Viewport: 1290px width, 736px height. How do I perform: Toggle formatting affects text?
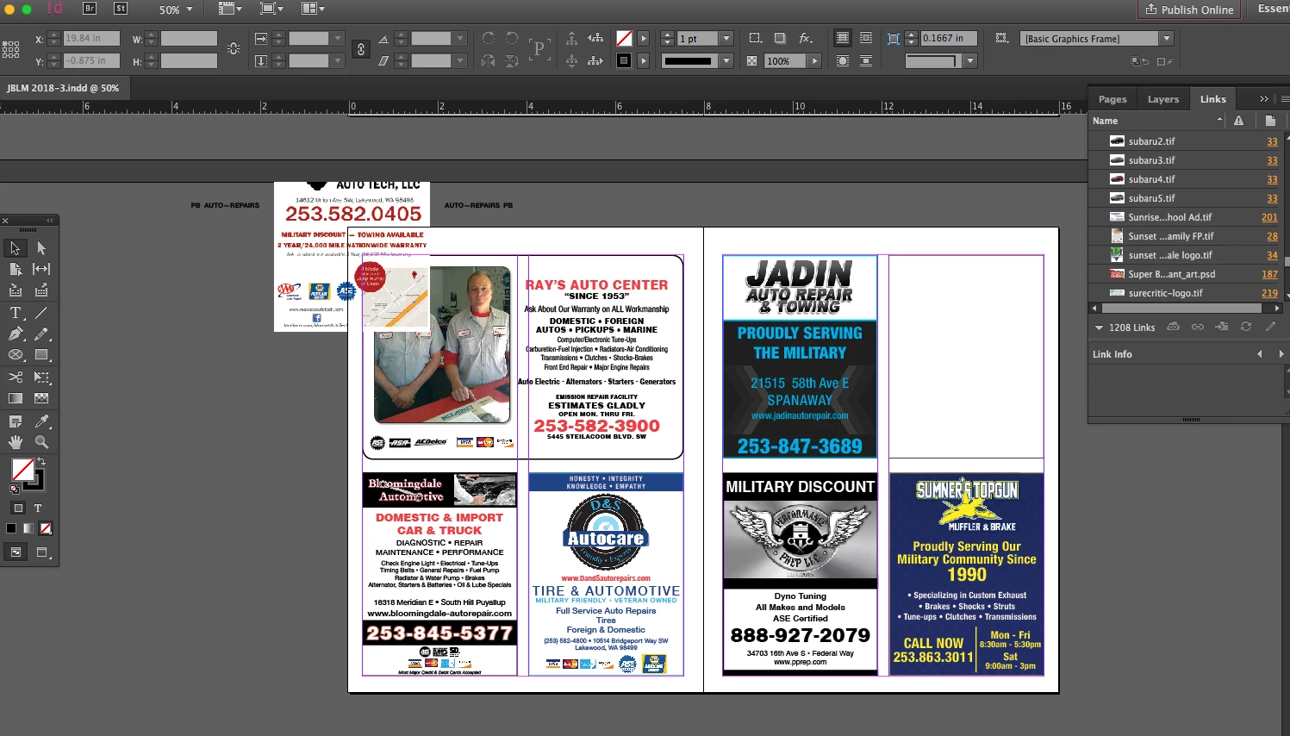(x=38, y=508)
